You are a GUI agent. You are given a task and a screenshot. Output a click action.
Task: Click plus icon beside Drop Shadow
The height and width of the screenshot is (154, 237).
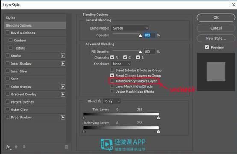[63, 117]
